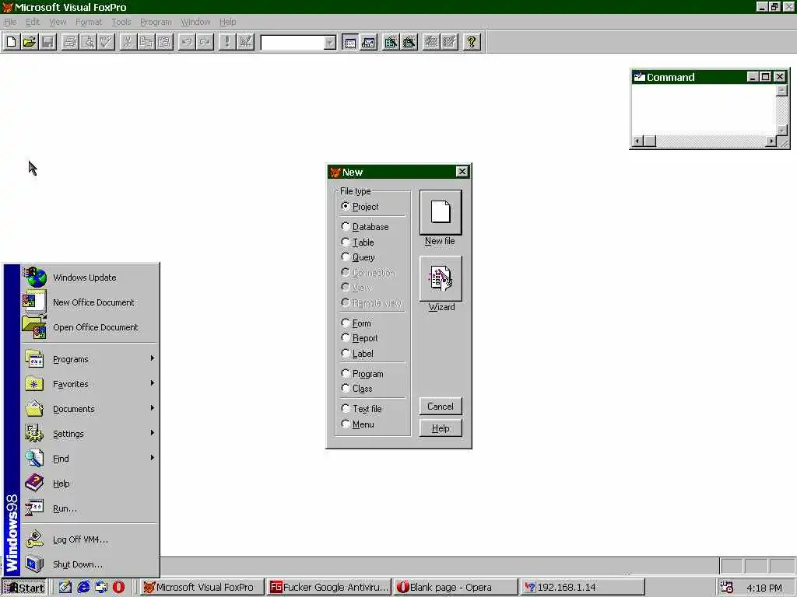Image resolution: width=797 pixels, height=597 pixels.
Task: Open the database dropdown in toolbar
Action: point(330,43)
